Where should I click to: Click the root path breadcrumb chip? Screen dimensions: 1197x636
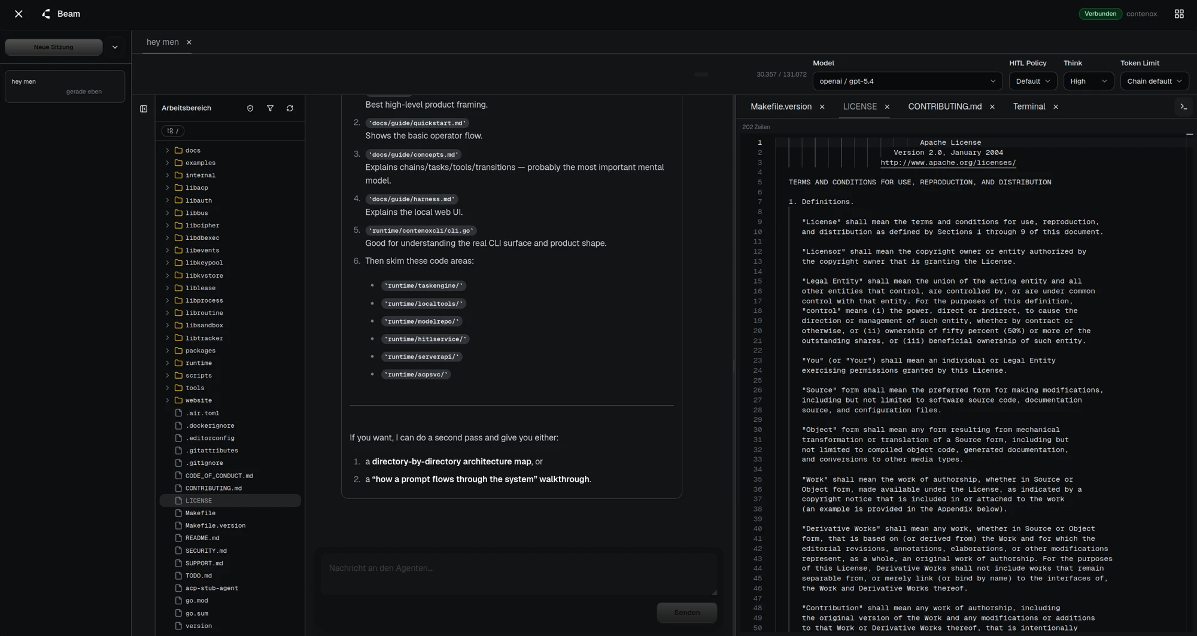pos(172,130)
